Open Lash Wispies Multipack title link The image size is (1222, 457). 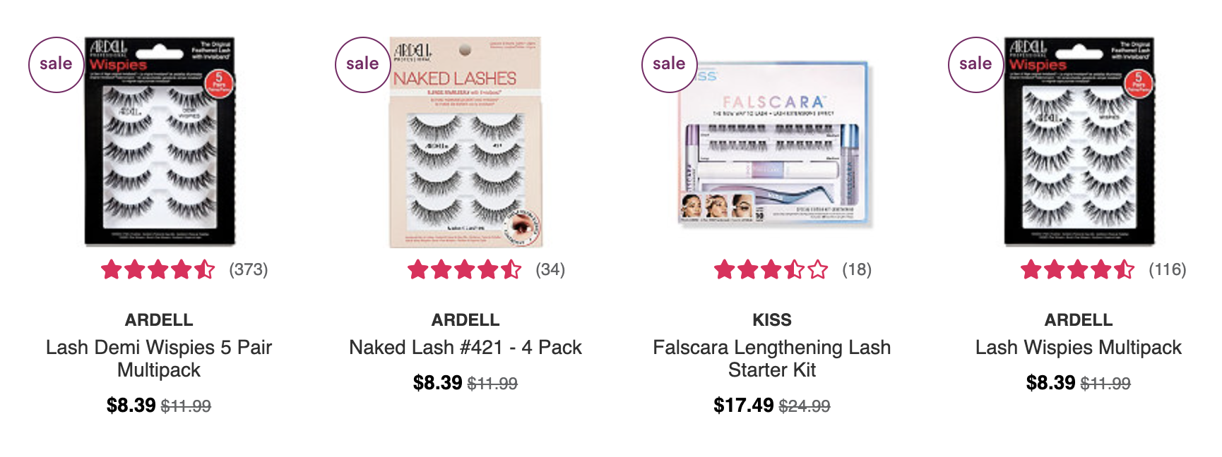[1079, 347]
